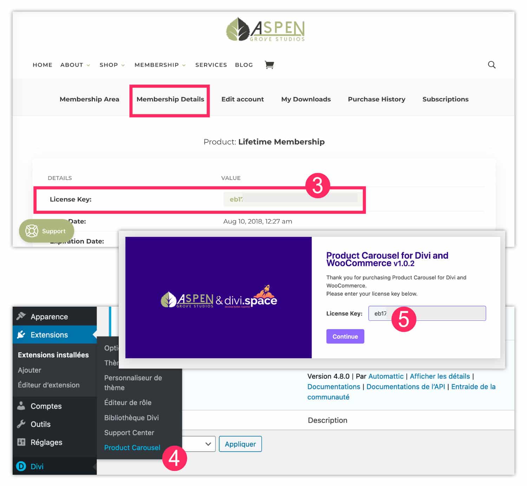Focus the License Key input field

427,313
